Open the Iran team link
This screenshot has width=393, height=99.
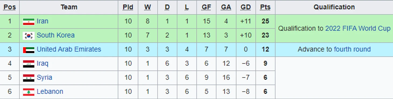pos(43,21)
